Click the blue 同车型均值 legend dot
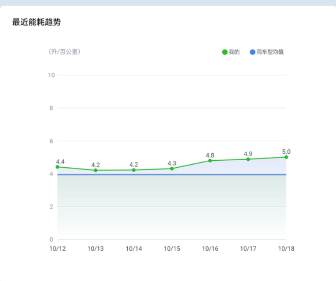Viewport: 336px width, 281px height. pos(252,52)
